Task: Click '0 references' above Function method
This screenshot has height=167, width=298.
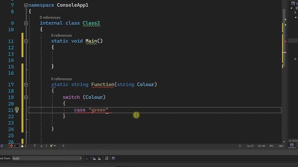Action: [x=61, y=79]
